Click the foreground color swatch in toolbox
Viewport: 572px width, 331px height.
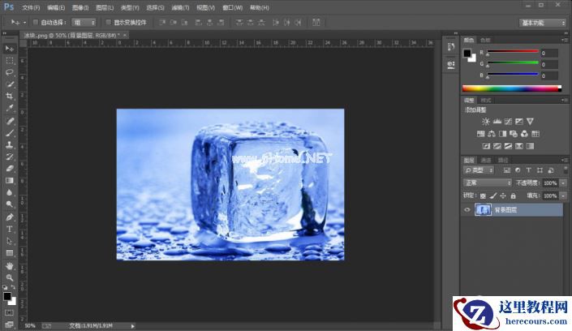7,296
